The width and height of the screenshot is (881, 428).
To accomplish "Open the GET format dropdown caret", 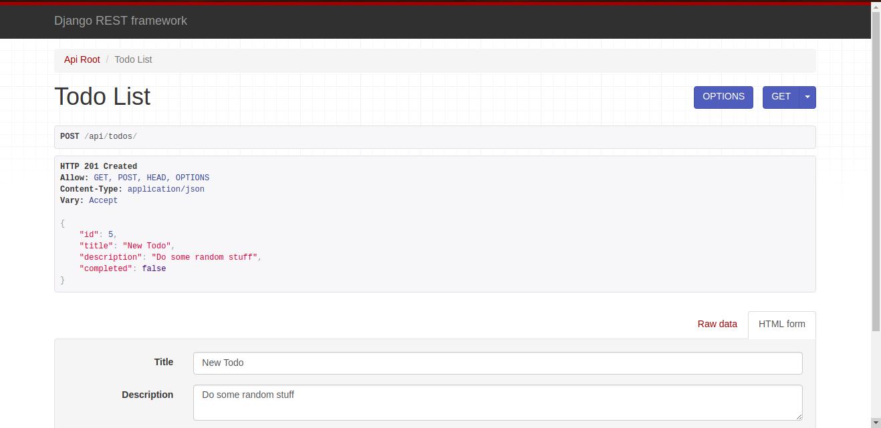I will [x=807, y=97].
